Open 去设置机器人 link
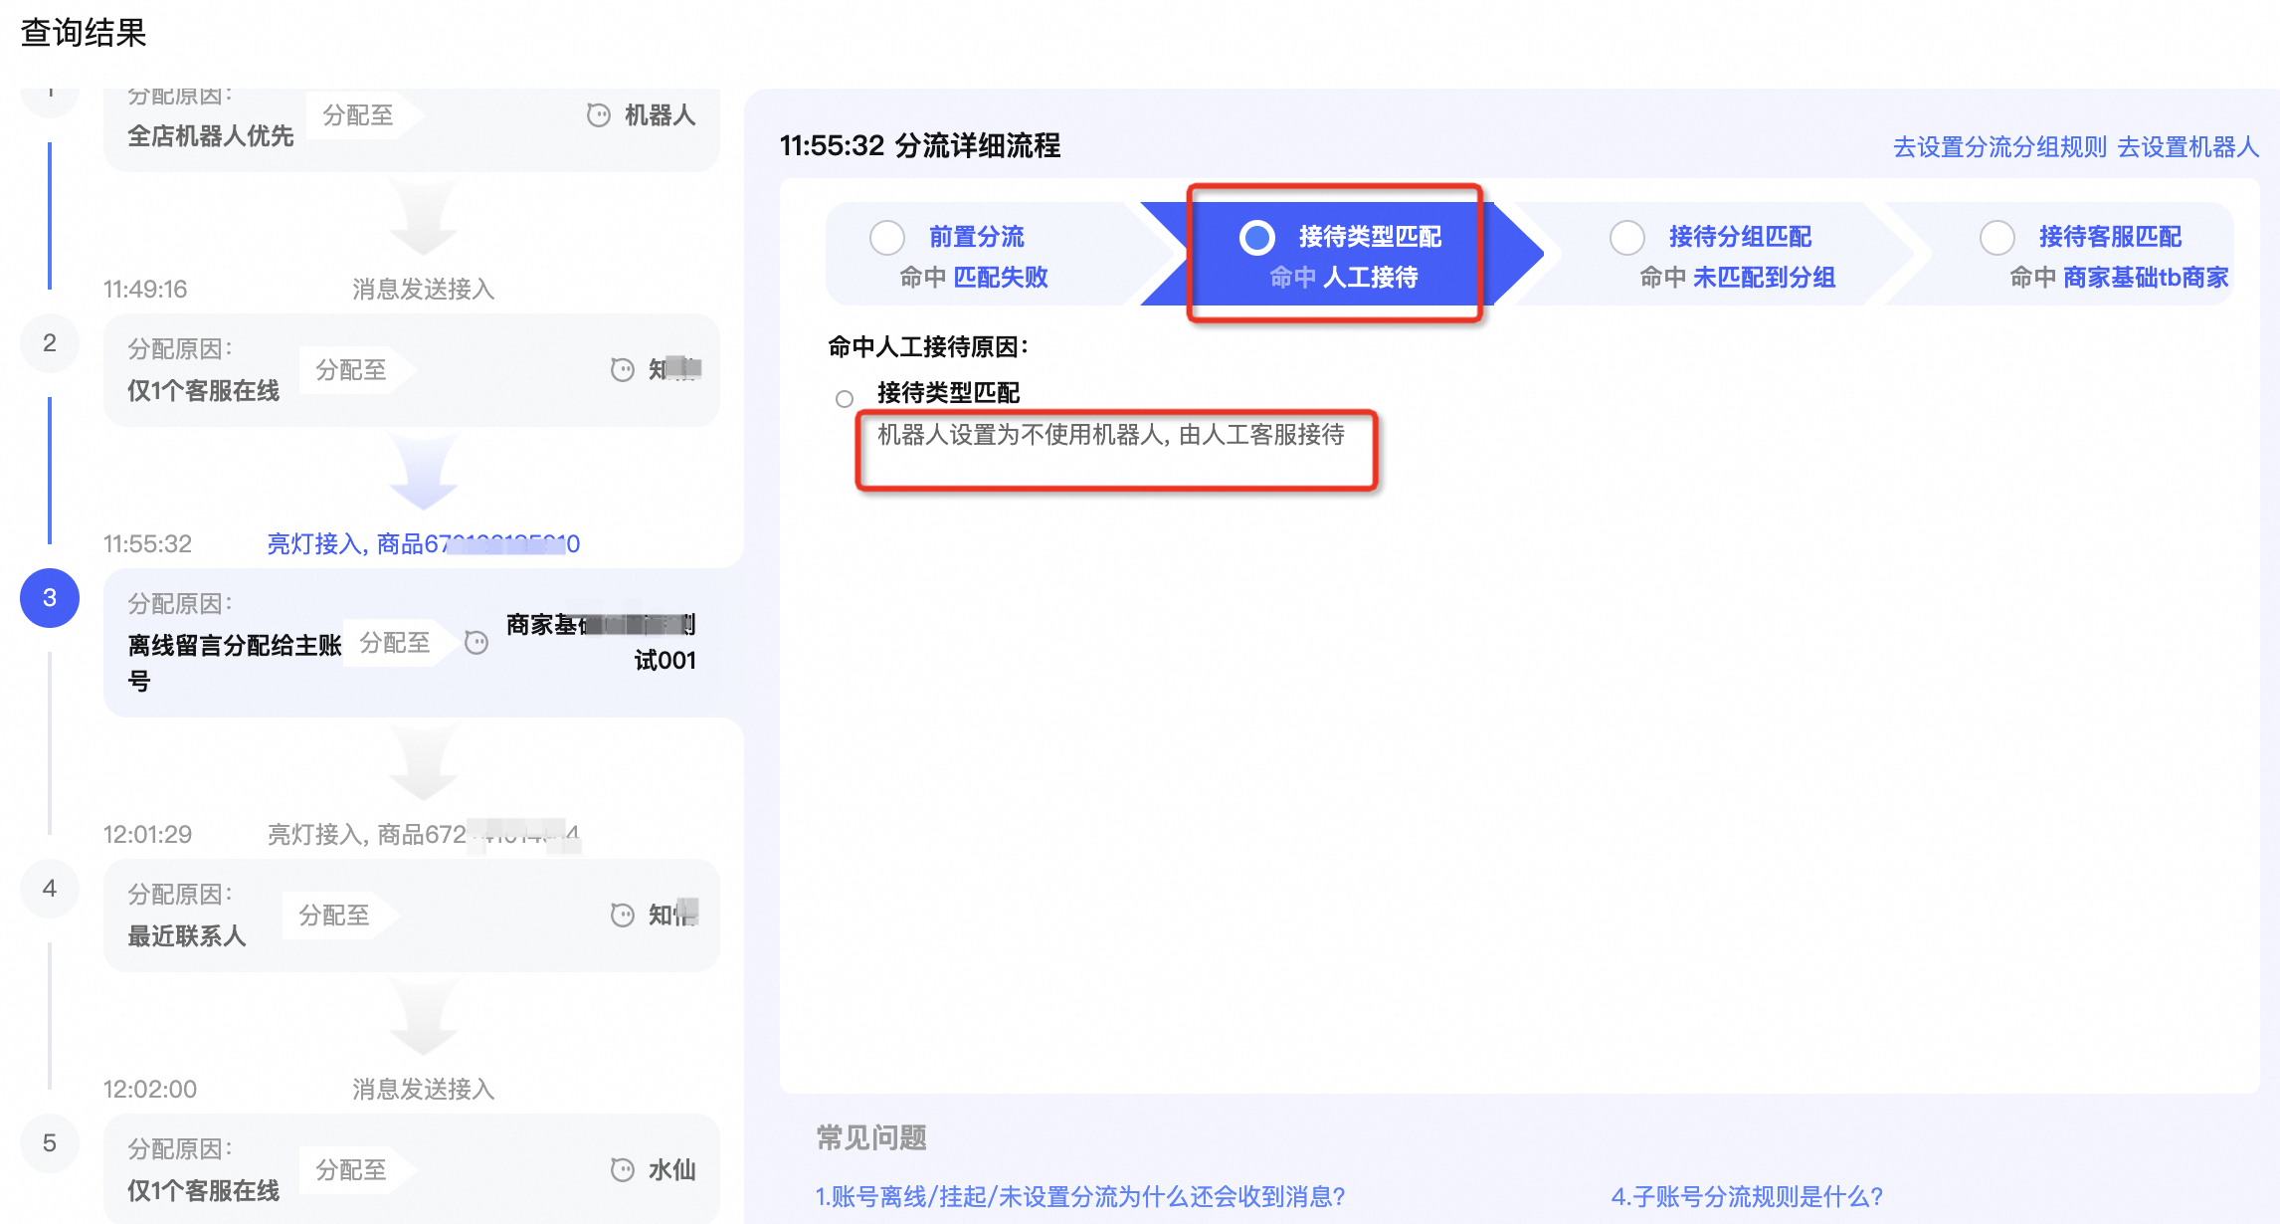2280x1224 pixels. click(2188, 147)
